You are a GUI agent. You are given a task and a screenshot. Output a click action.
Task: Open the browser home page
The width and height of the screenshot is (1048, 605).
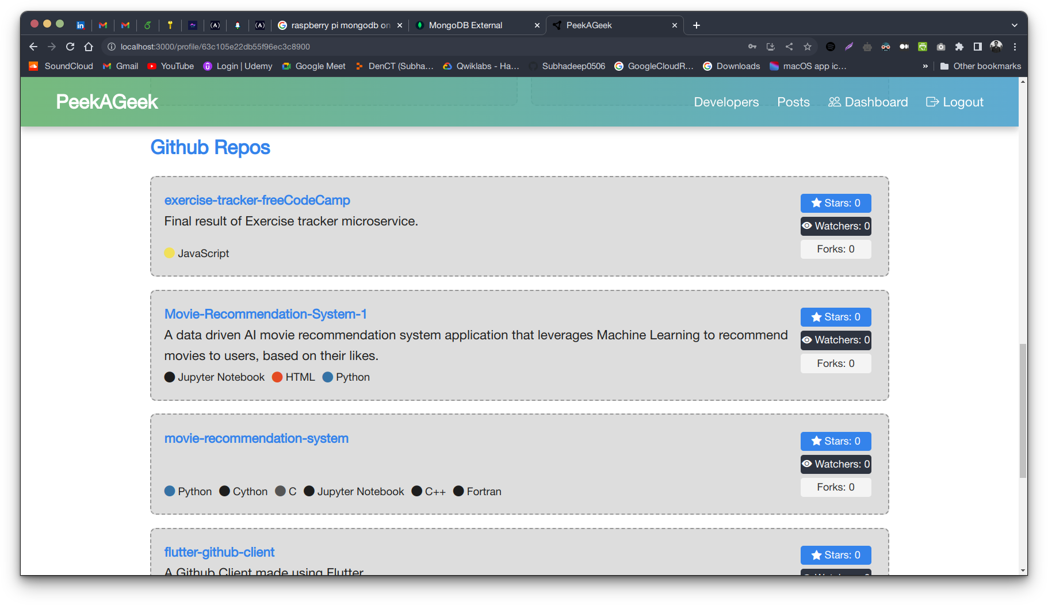89,47
